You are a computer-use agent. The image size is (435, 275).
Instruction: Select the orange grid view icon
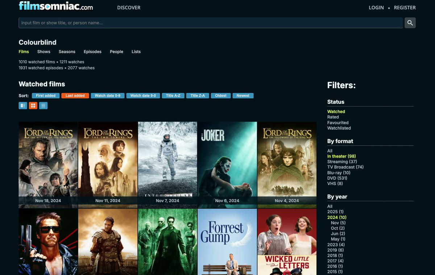click(33, 106)
